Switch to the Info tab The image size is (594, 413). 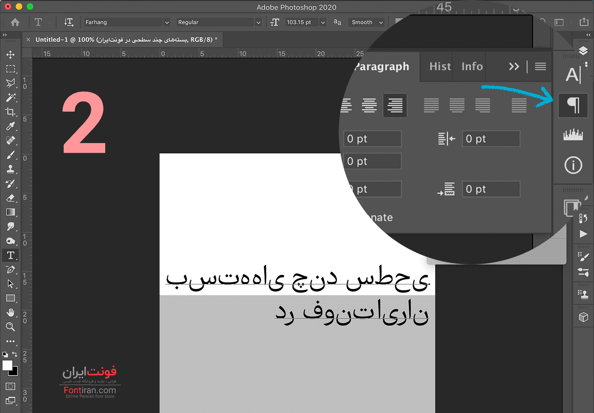(472, 66)
